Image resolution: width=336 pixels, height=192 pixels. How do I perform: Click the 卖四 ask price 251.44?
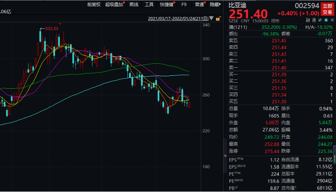click(x=279, y=48)
